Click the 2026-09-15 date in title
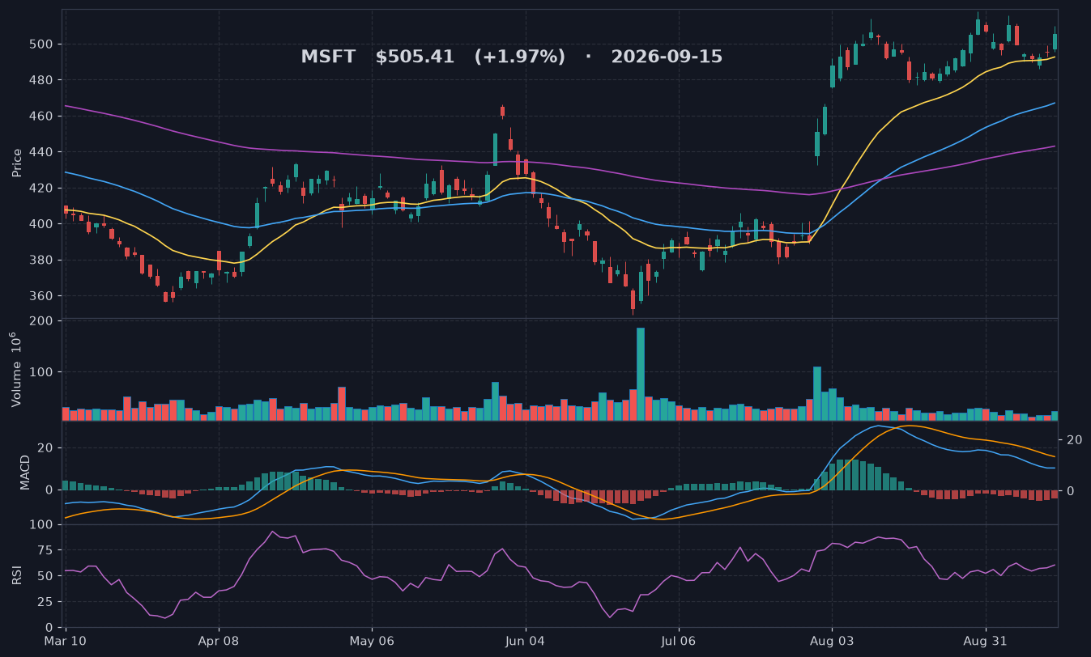1091x657 pixels. point(667,57)
